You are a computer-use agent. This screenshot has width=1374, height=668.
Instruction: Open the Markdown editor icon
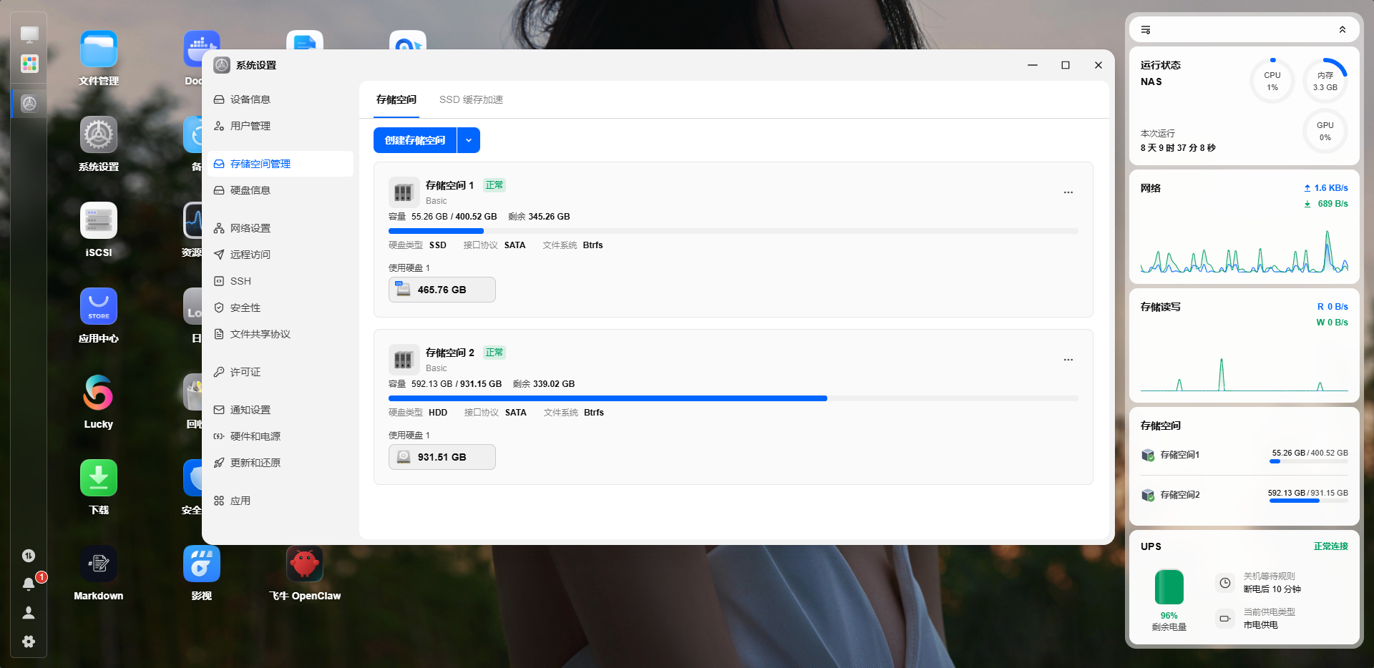coord(99,564)
